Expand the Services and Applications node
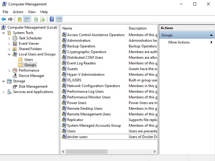Screen dimensions: 215x161 [4, 92]
